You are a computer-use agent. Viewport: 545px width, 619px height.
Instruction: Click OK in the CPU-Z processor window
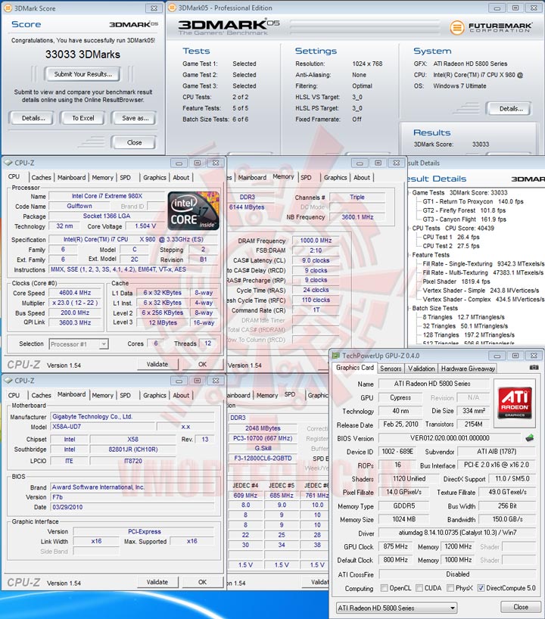[202, 365]
